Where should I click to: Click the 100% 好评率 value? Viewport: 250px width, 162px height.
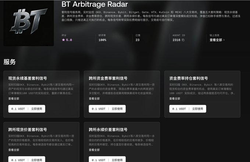point(102,40)
